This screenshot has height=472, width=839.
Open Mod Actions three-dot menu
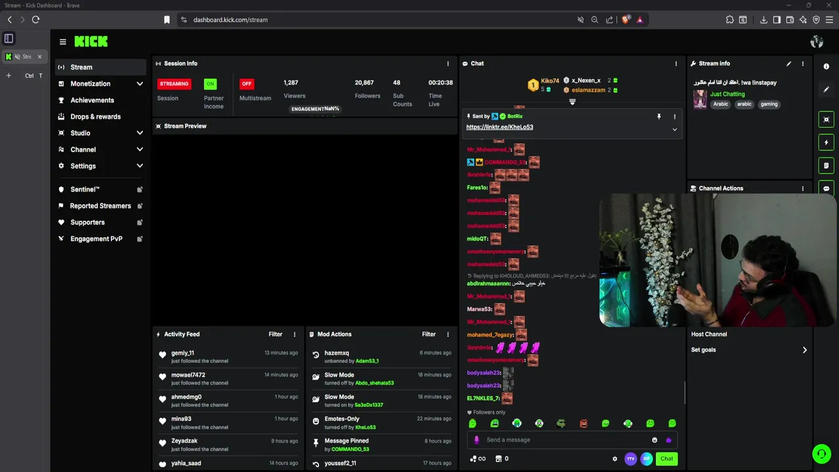tap(448, 334)
